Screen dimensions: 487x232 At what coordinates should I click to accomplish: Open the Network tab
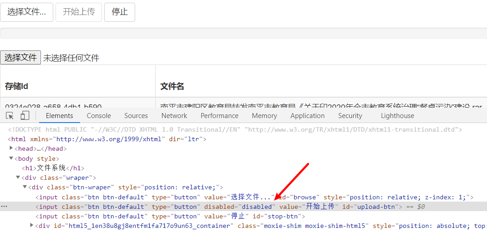pos(174,116)
